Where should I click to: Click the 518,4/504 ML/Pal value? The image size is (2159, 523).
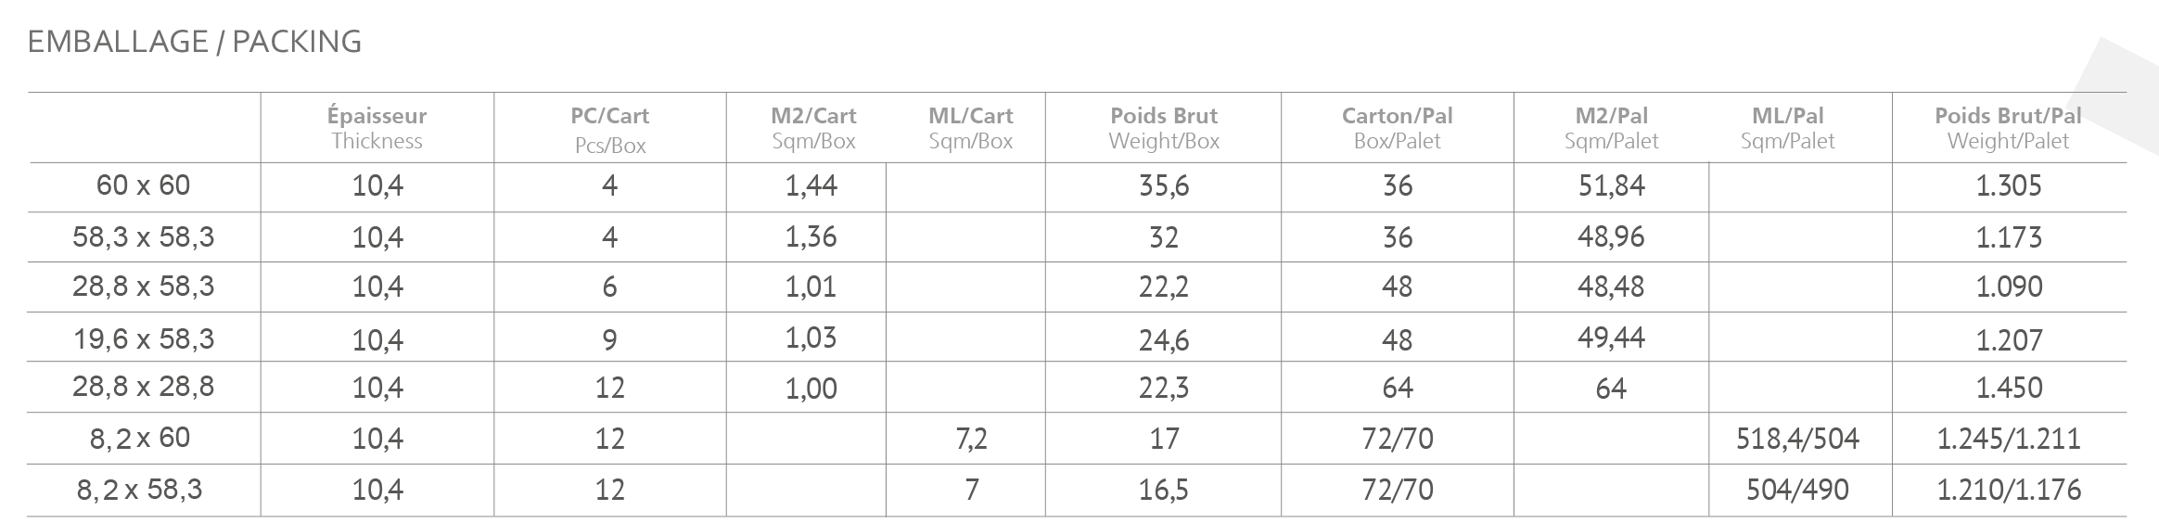tap(1797, 439)
